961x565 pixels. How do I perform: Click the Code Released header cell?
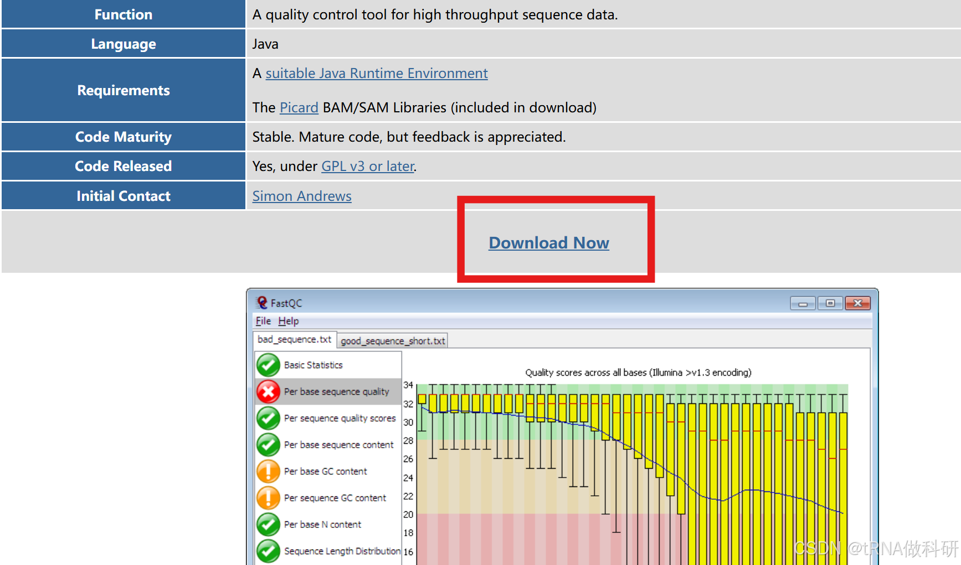[x=124, y=166]
